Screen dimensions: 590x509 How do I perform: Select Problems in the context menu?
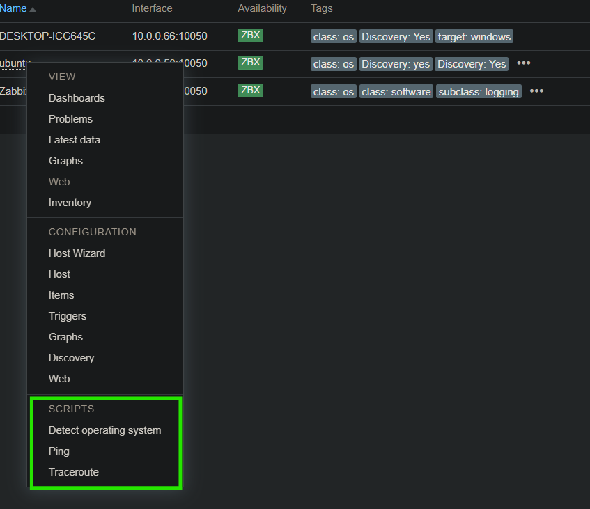click(70, 119)
